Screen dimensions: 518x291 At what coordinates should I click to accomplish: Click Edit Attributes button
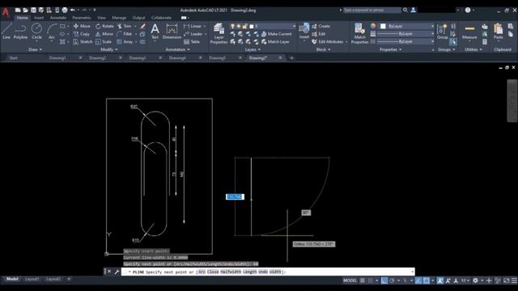(328, 42)
